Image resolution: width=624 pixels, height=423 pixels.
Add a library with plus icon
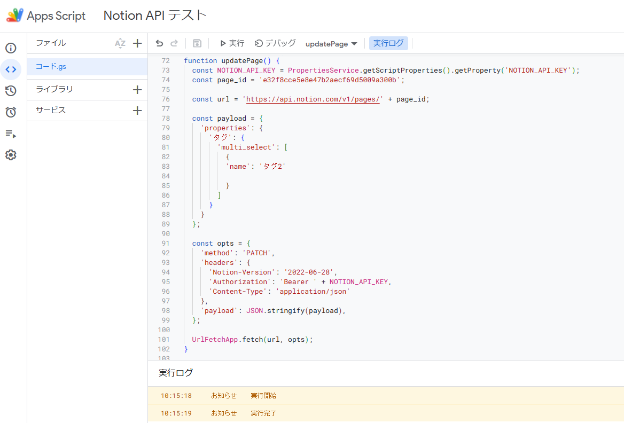pyautogui.click(x=137, y=90)
